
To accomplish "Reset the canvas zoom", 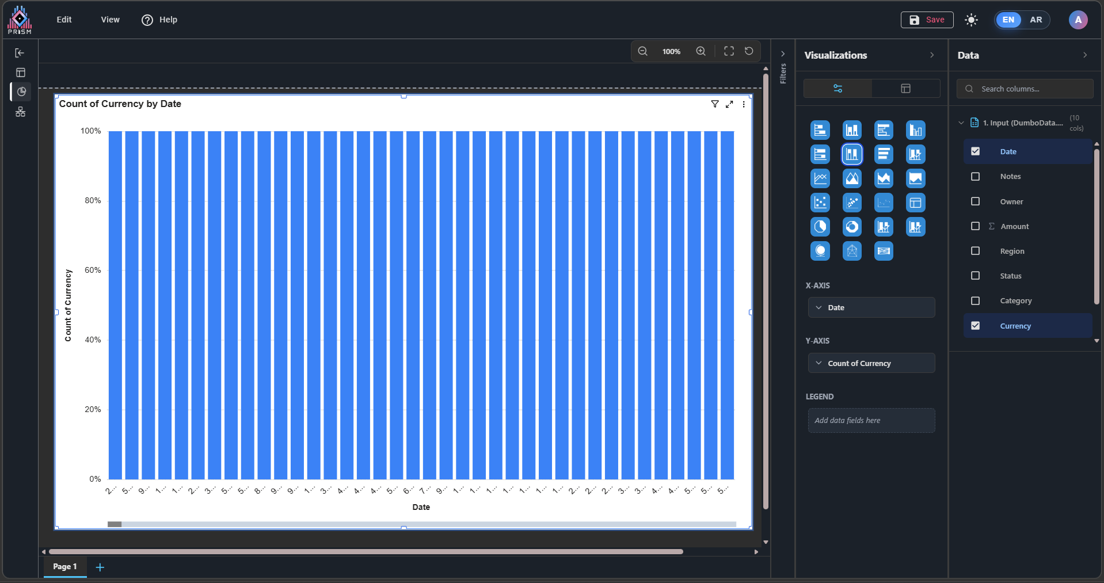I will click(x=749, y=51).
